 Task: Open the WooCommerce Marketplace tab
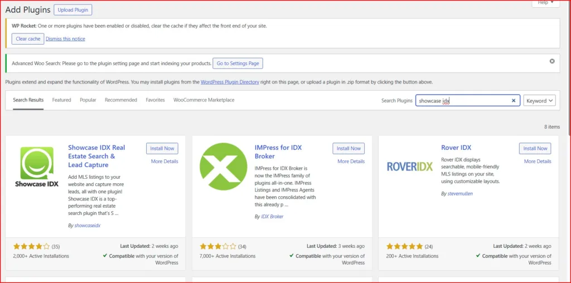pos(204,100)
